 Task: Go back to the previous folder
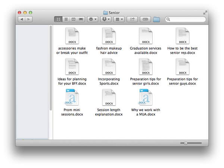point(22,19)
